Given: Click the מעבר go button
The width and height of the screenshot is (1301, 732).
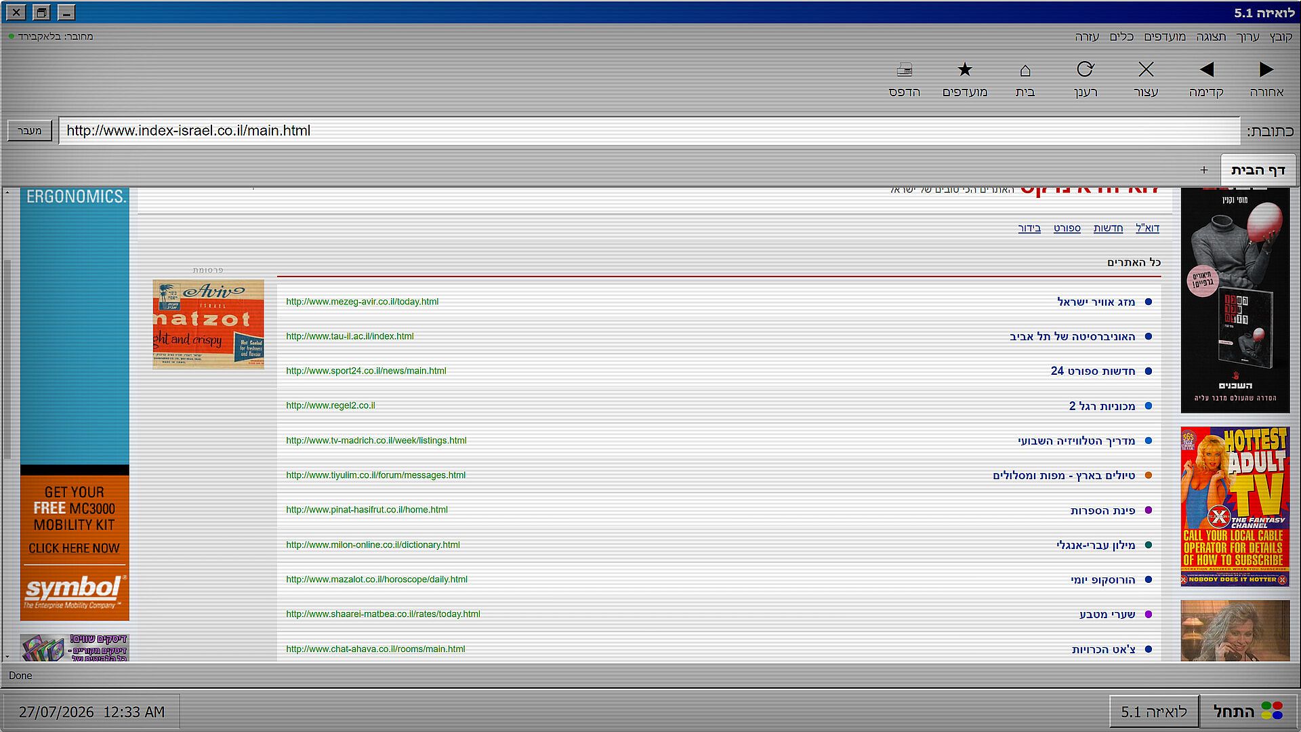Looking at the screenshot, I should click(x=30, y=131).
